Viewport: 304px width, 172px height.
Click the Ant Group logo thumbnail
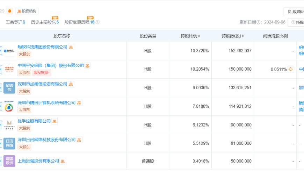pos(9,51)
